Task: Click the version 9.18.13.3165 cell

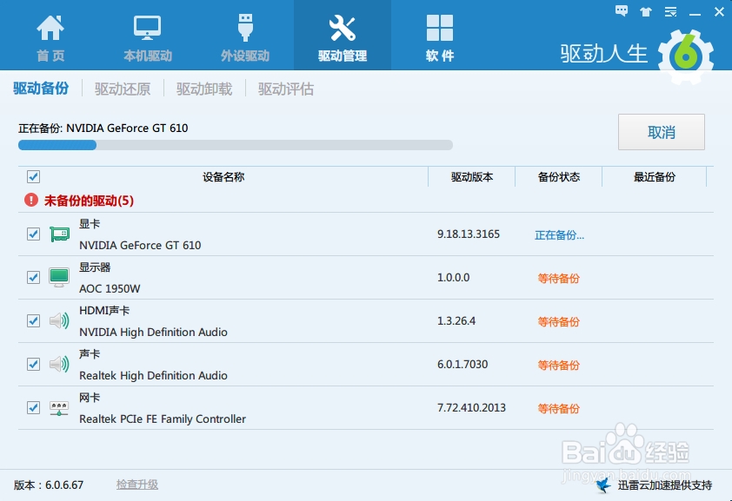Action: 469,234
